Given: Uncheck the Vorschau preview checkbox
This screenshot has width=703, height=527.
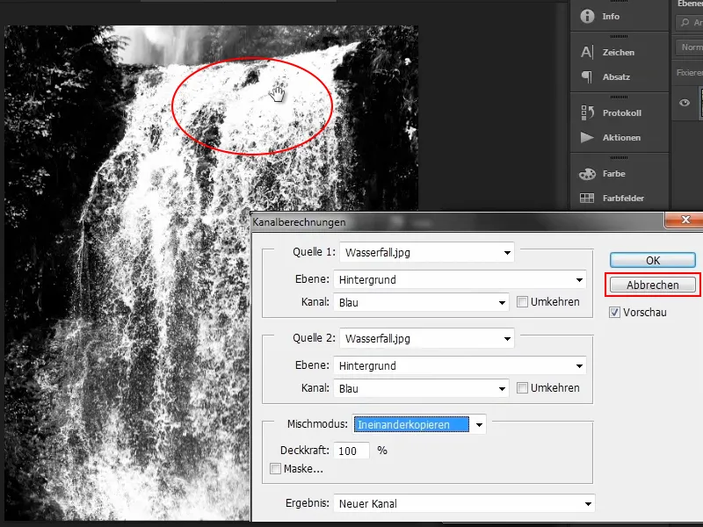Looking at the screenshot, I should pyautogui.click(x=614, y=313).
